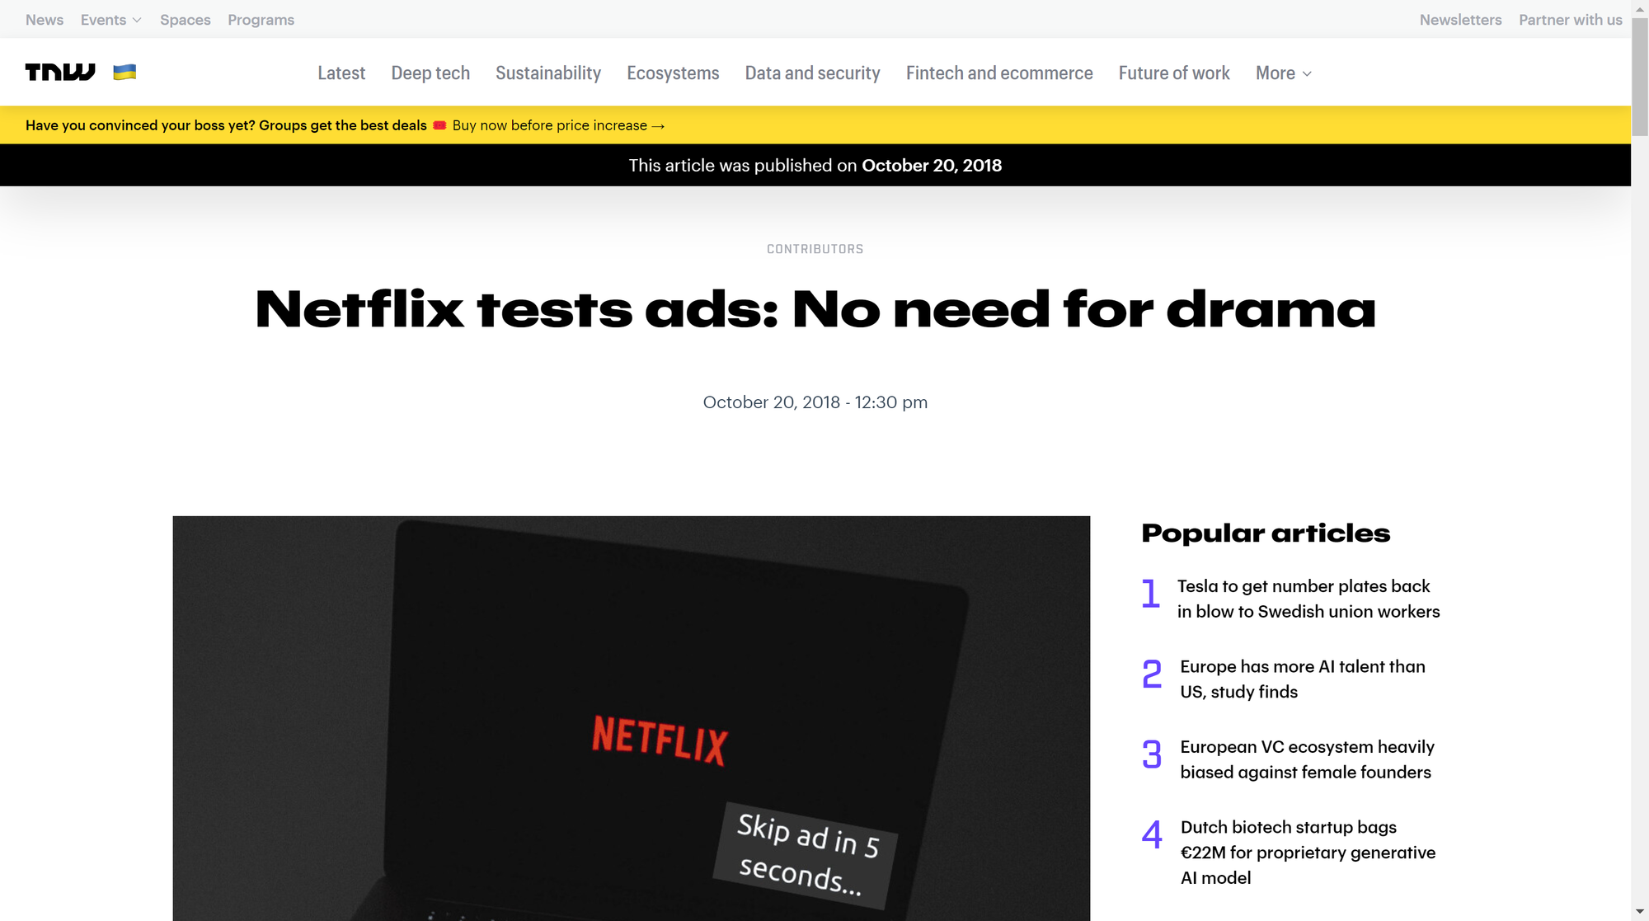Open the More menu chevron
This screenshot has height=921, width=1649.
coord(1307,73)
